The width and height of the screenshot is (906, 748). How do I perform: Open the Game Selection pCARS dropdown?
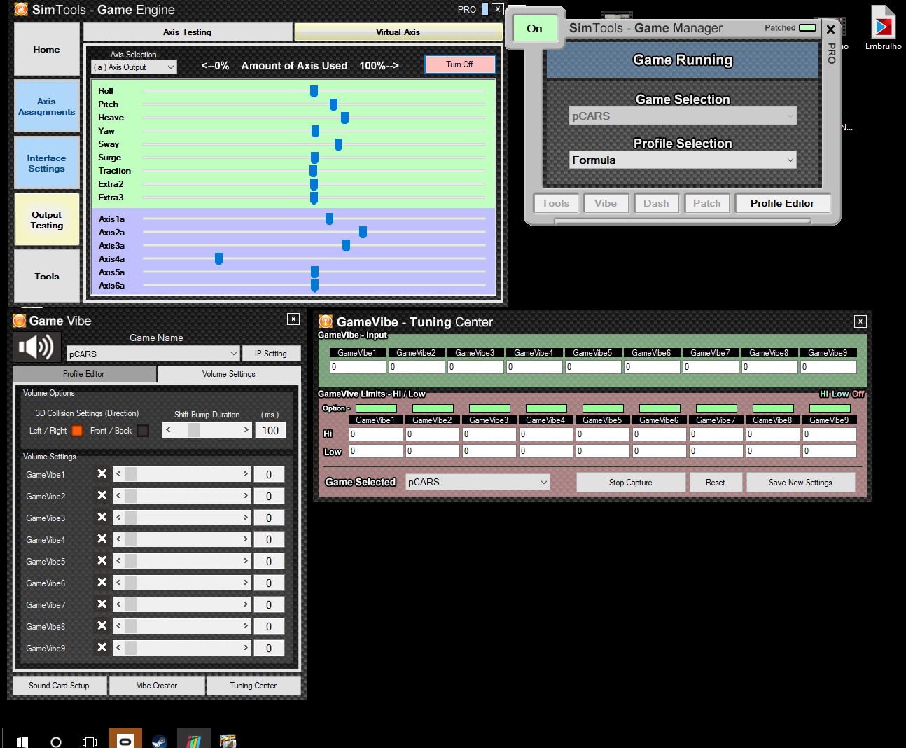point(683,116)
